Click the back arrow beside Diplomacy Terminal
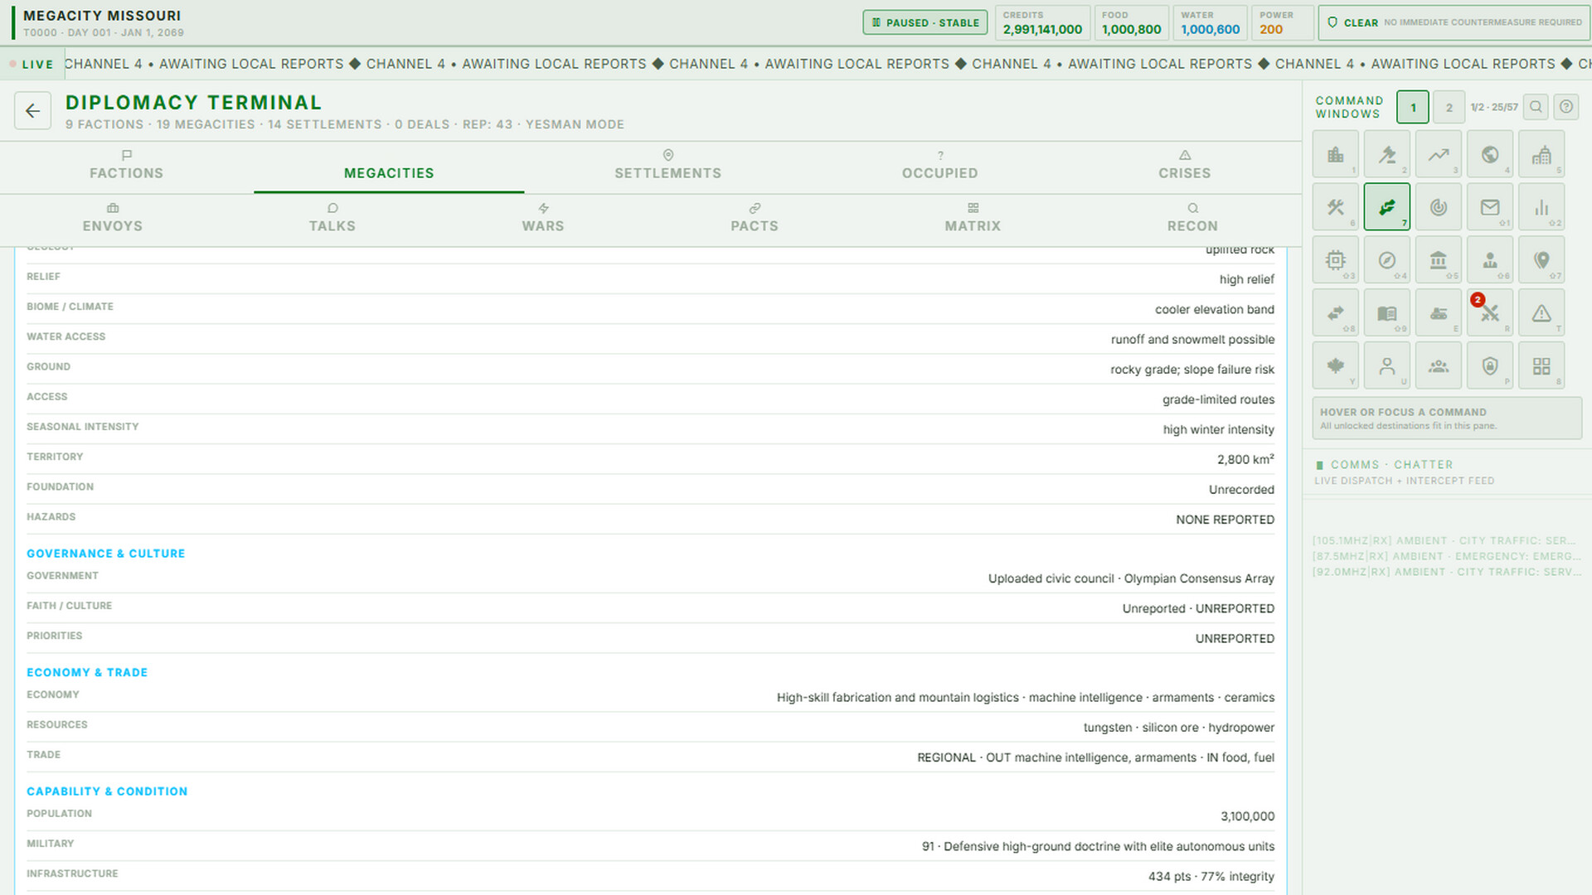Screen dimensions: 1592x895 pos(32,110)
